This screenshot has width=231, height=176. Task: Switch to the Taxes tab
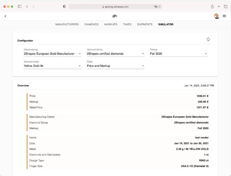point(127,24)
